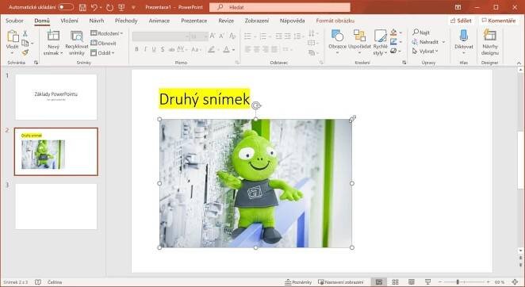Click accessibility check icon in status bar
The image size is (525, 287).
[x=38, y=282]
